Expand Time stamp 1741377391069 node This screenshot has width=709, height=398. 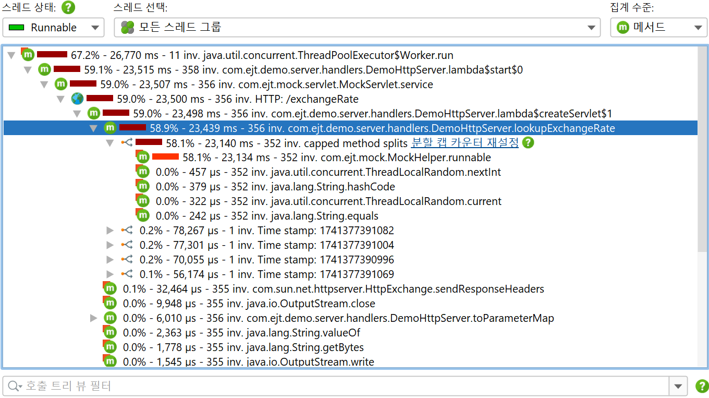coord(110,274)
